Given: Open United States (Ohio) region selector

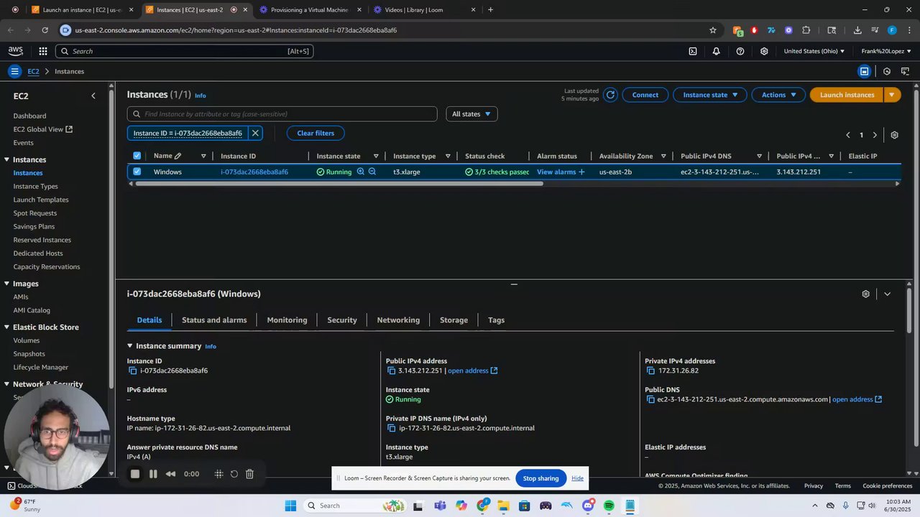Looking at the screenshot, I should [814, 51].
